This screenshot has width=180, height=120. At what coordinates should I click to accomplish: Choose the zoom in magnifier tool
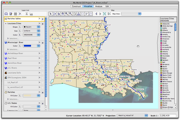[x=67, y=14]
